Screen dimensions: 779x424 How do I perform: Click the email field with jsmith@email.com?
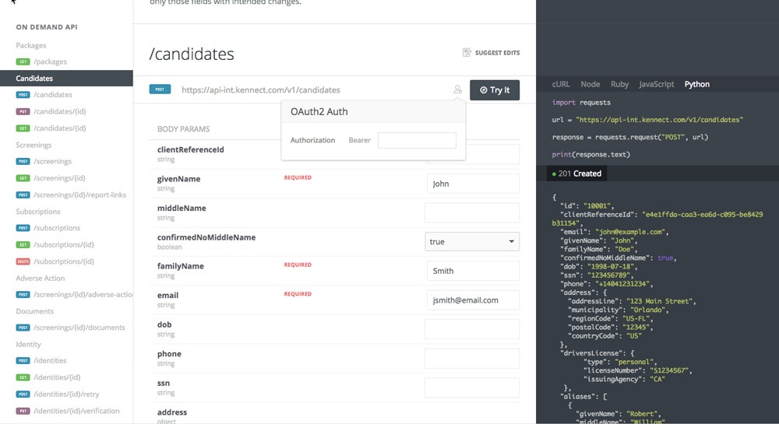coord(472,300)
